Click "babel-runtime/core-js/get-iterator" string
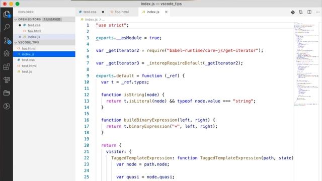The width and height of the screenshot is (322, 181). click(x=212, y=50)
